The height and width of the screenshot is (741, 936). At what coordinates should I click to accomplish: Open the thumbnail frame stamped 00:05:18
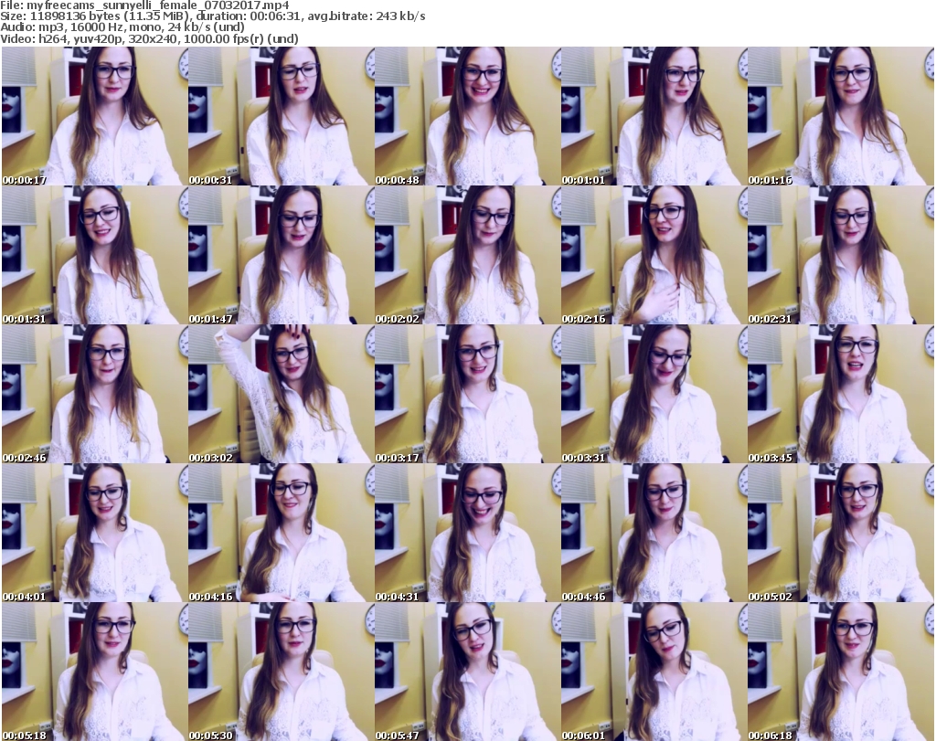point(94,672)
